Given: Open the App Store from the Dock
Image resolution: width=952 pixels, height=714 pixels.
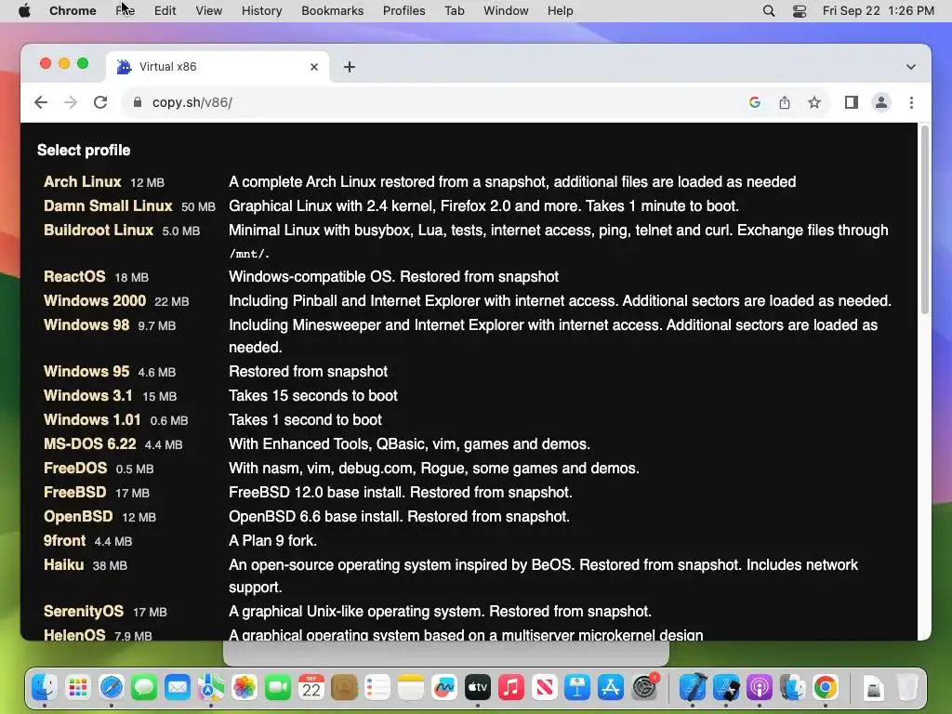Looking at the screenshot, I should click(x=610, y=687).
